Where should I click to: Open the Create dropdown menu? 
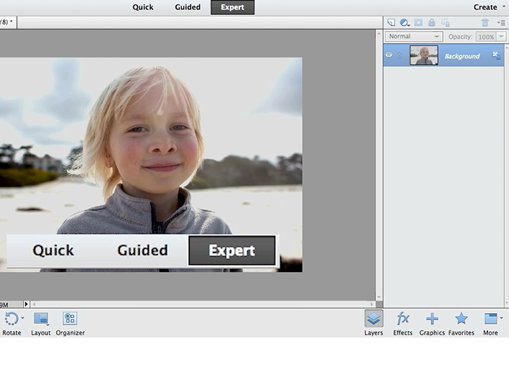489,7
